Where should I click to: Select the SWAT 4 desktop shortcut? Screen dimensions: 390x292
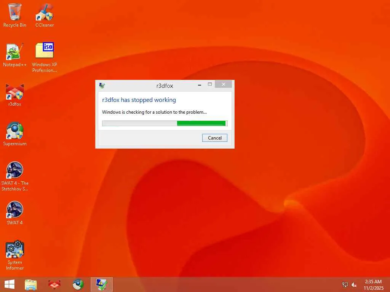pyautogui.click(x=15, y=213)
